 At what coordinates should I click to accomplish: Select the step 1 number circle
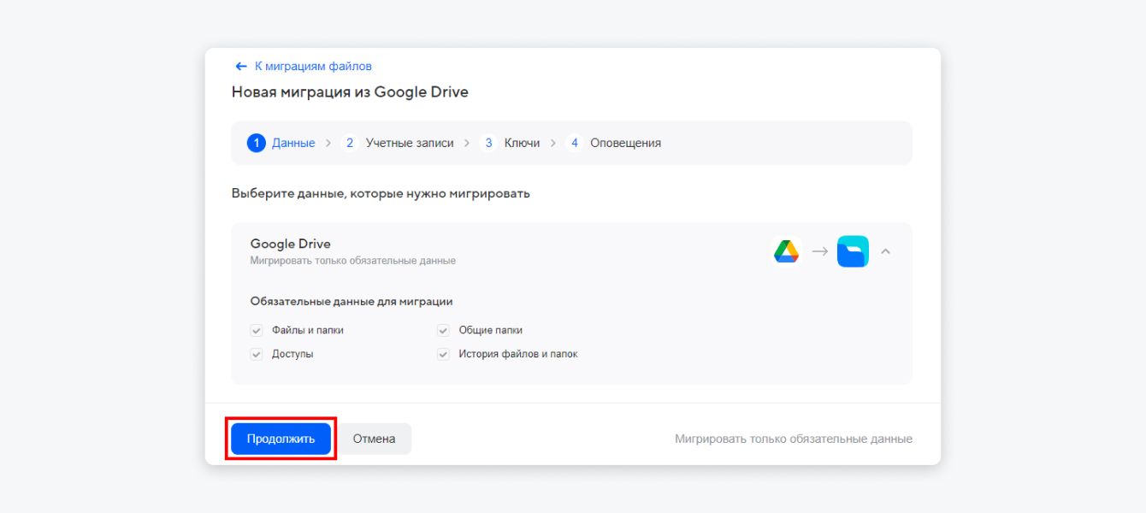[257, 143]
